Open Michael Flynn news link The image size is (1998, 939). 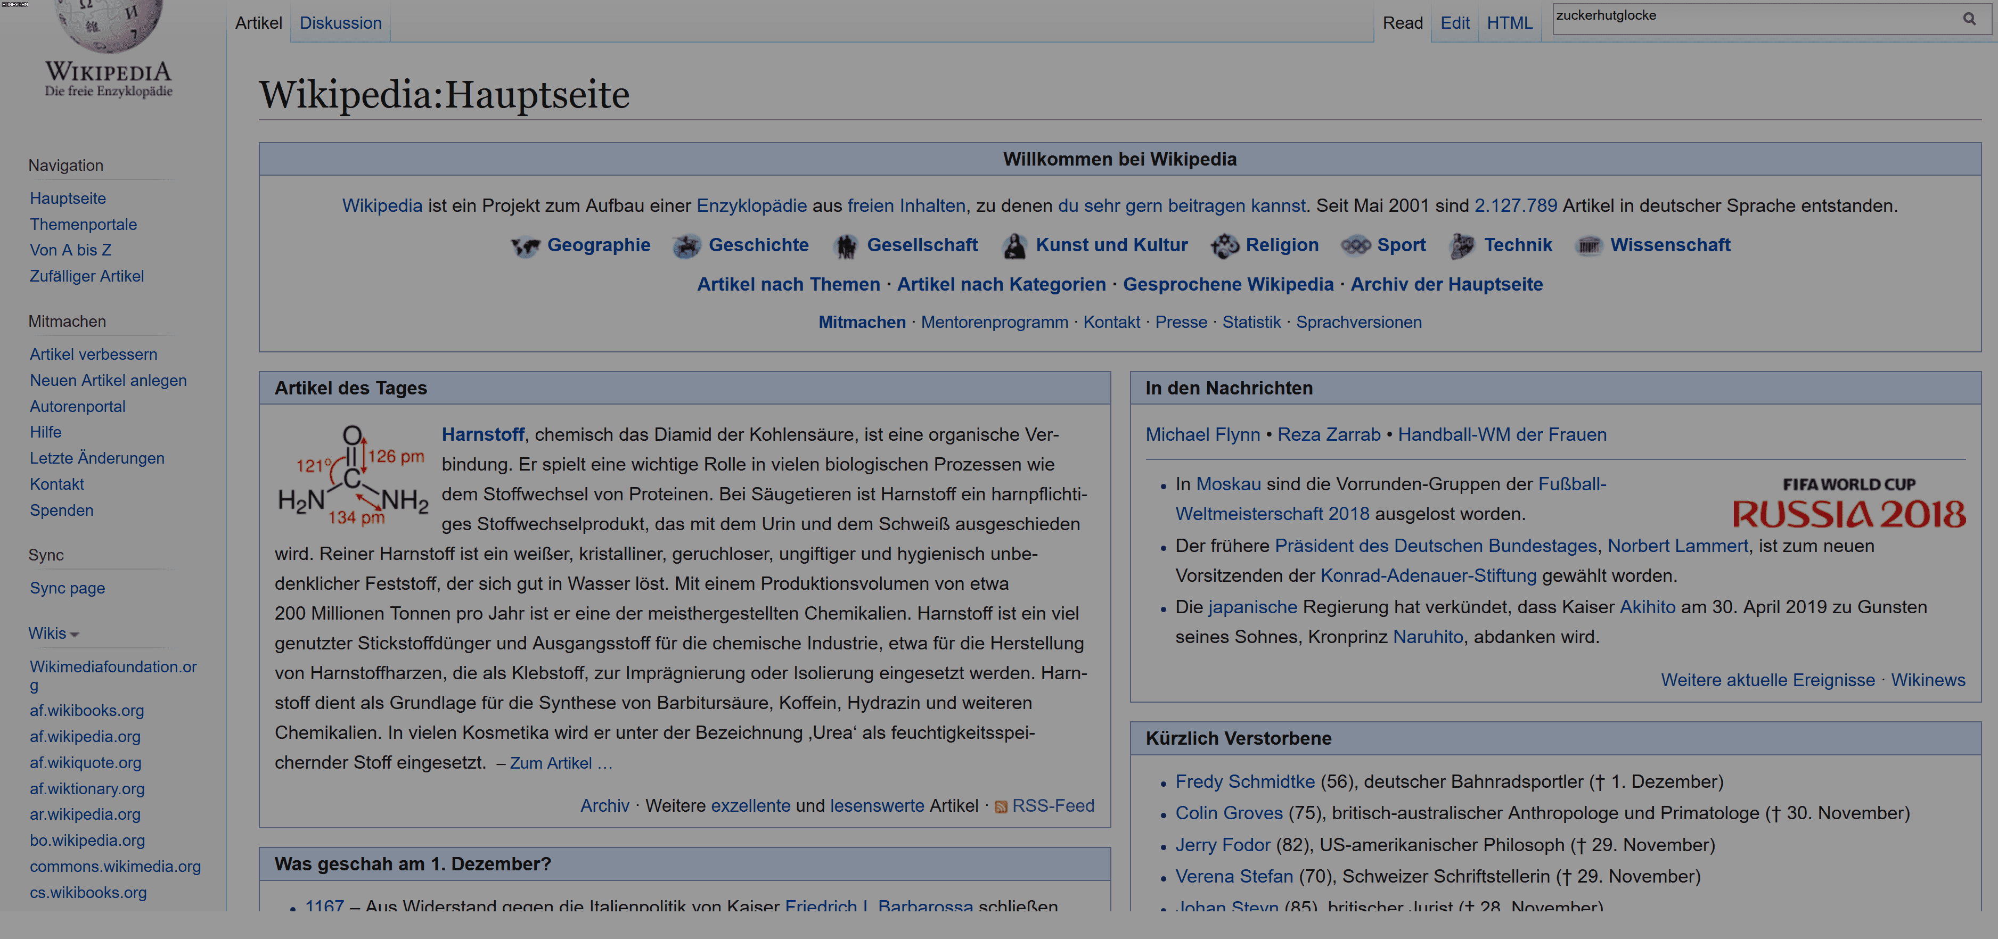[x=1203, y=435]
